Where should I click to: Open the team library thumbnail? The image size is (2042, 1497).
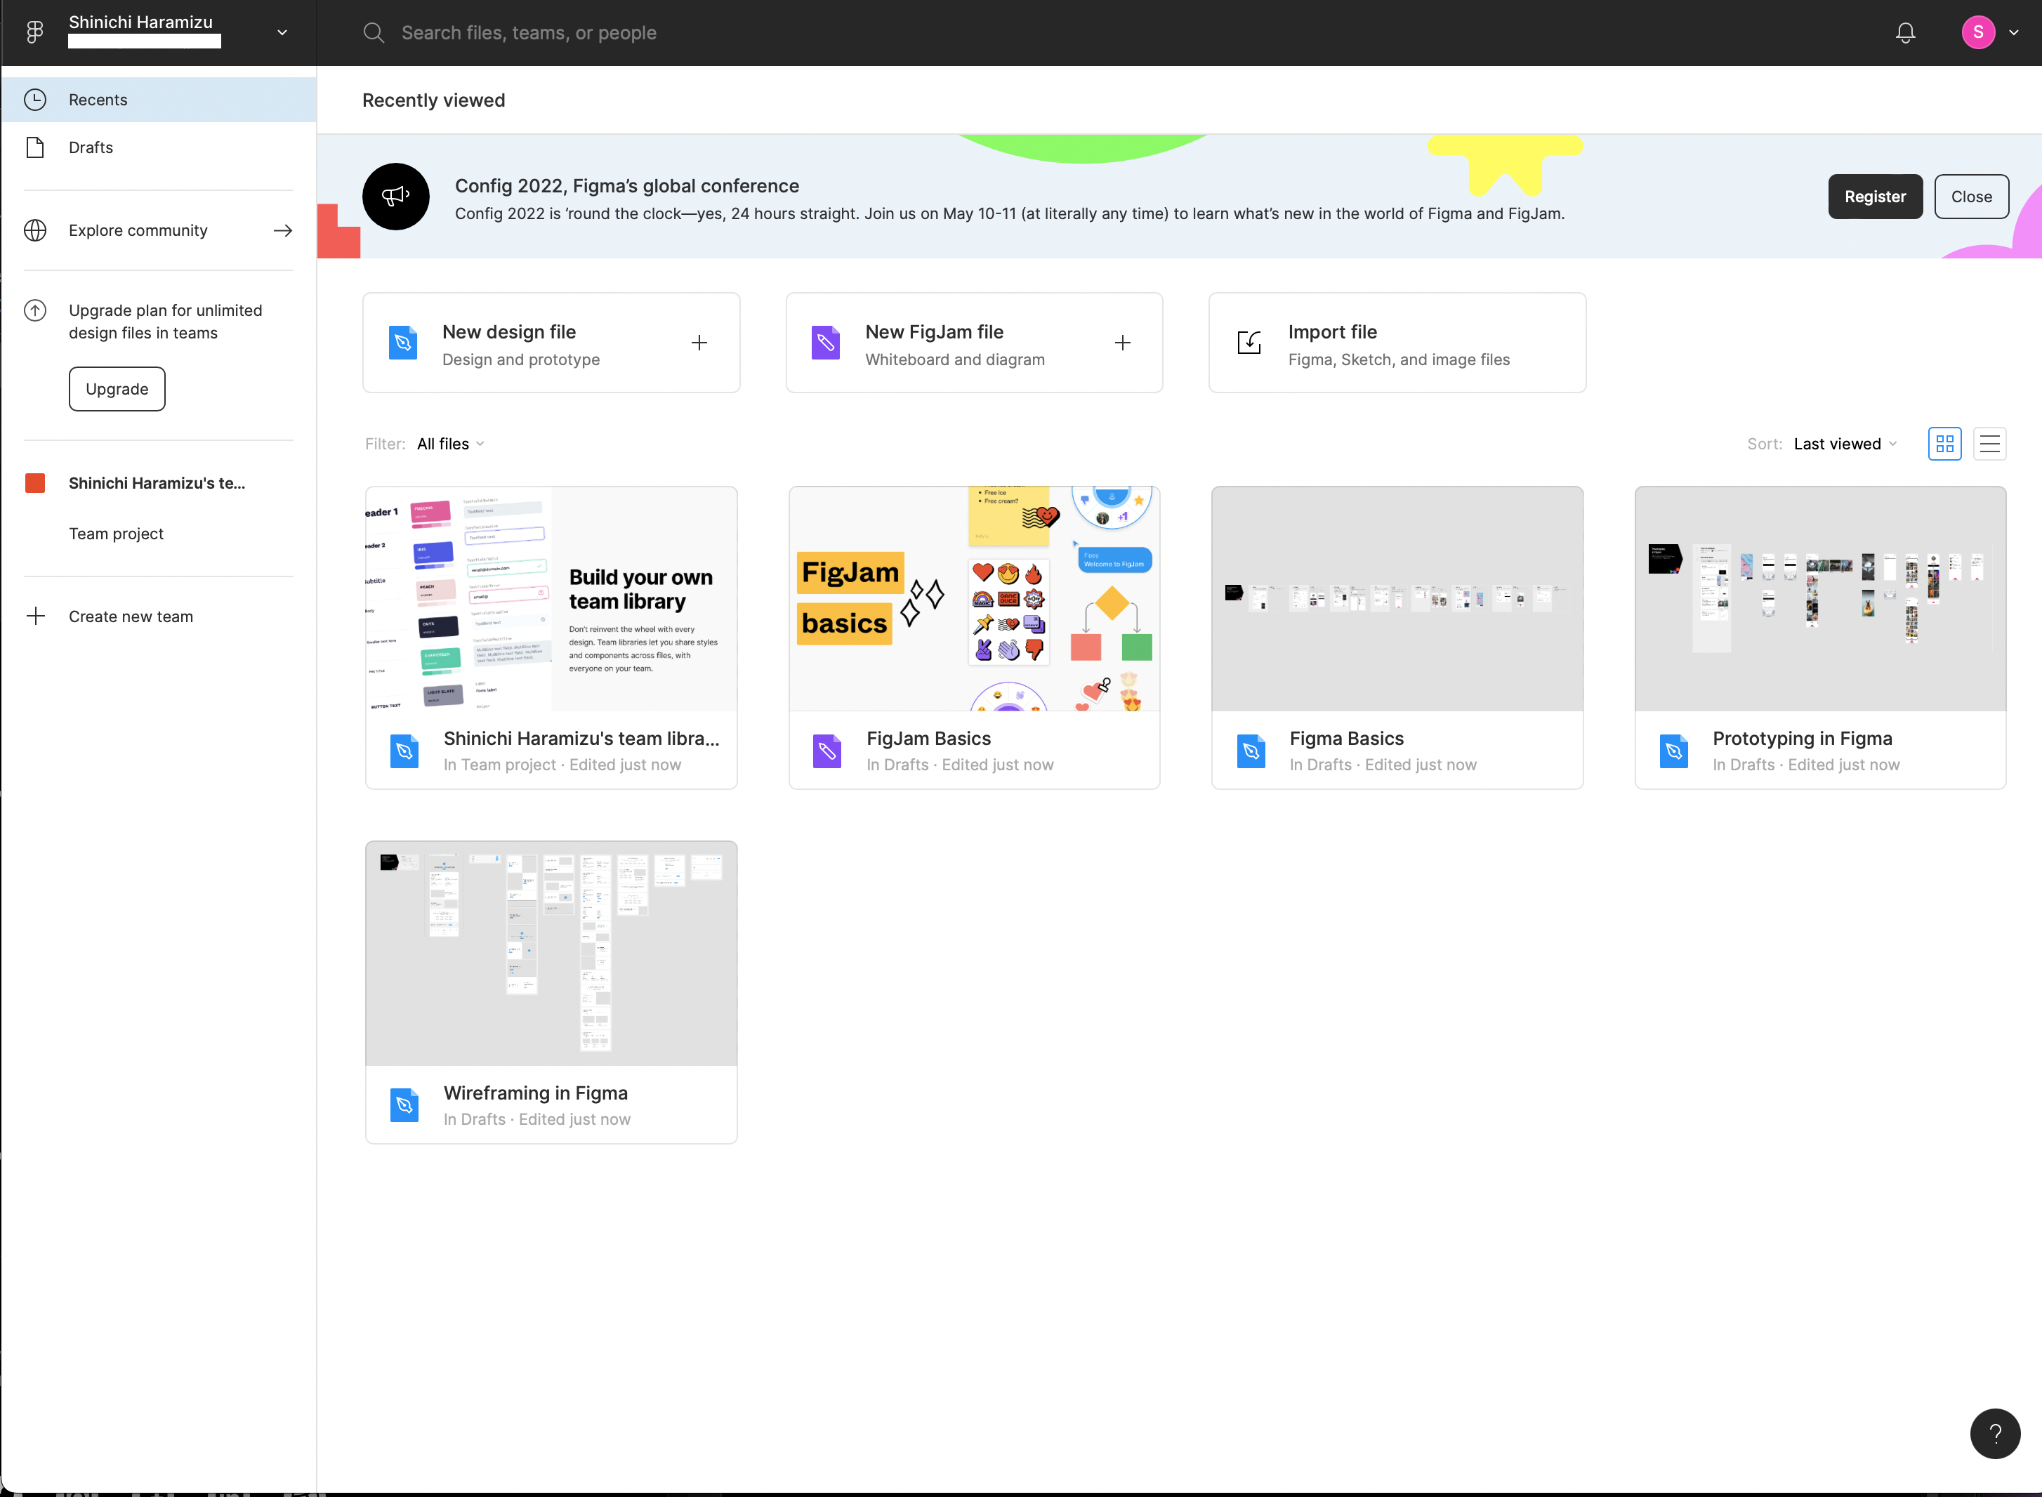point(551,599)
